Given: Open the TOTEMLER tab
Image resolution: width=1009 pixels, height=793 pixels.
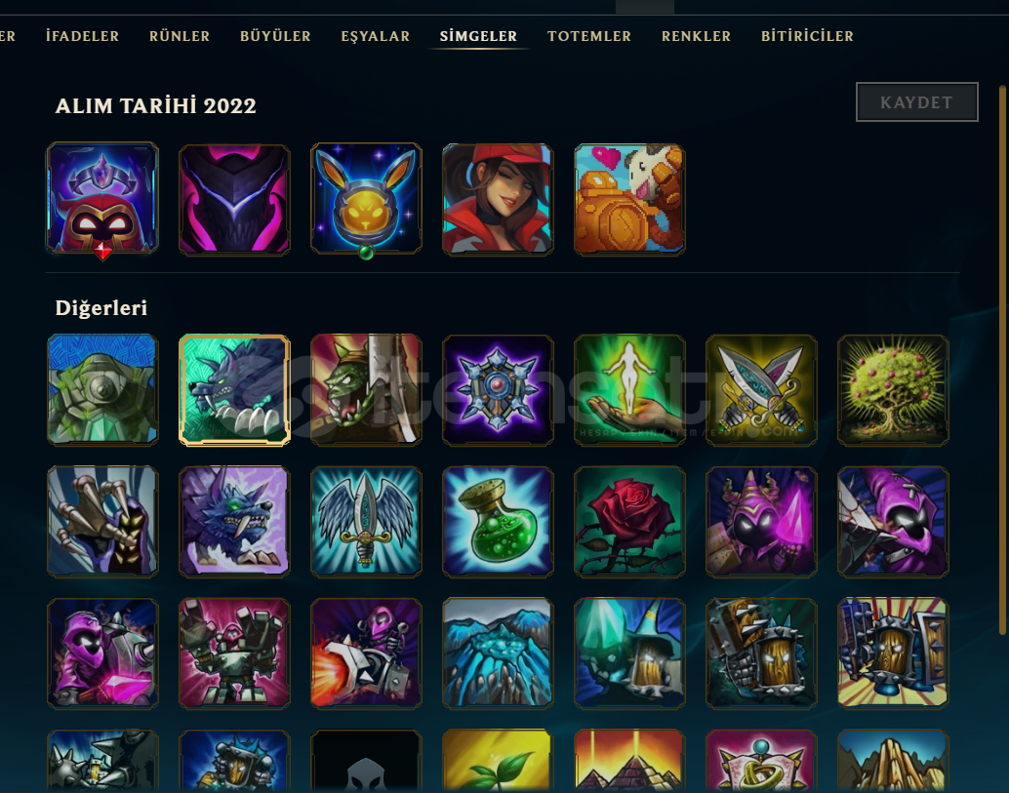Looking at the screenshot, I should tap(588, 36).
